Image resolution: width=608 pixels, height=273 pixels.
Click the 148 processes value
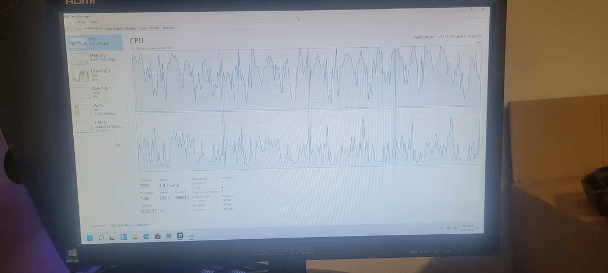click(145, 198)
